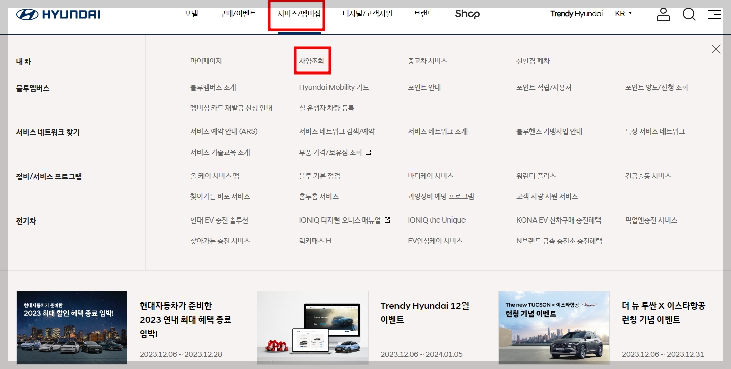Open the 디지털/고객지원 menu
The image size is (731, 369).
pos(367,14)
